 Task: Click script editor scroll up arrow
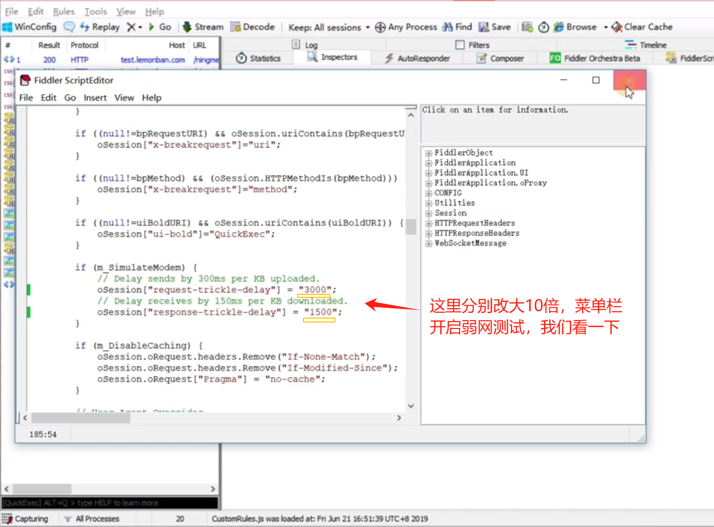coord(411,115)
